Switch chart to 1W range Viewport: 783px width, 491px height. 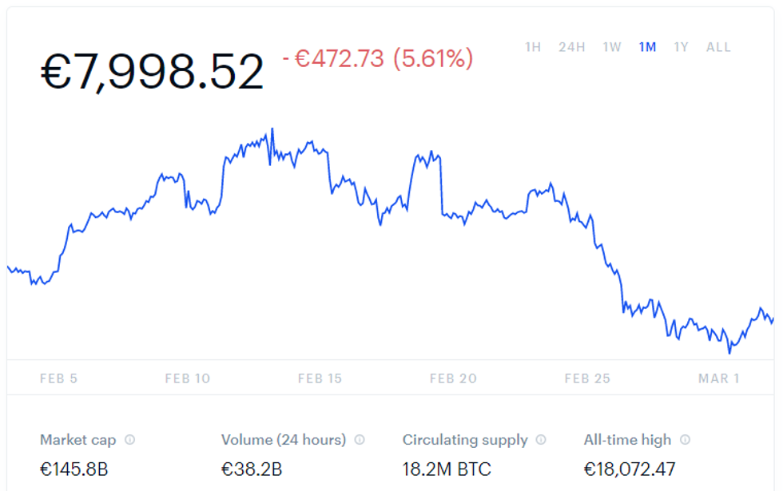(612, 47)
